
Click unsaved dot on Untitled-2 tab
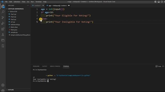point(69,6)
